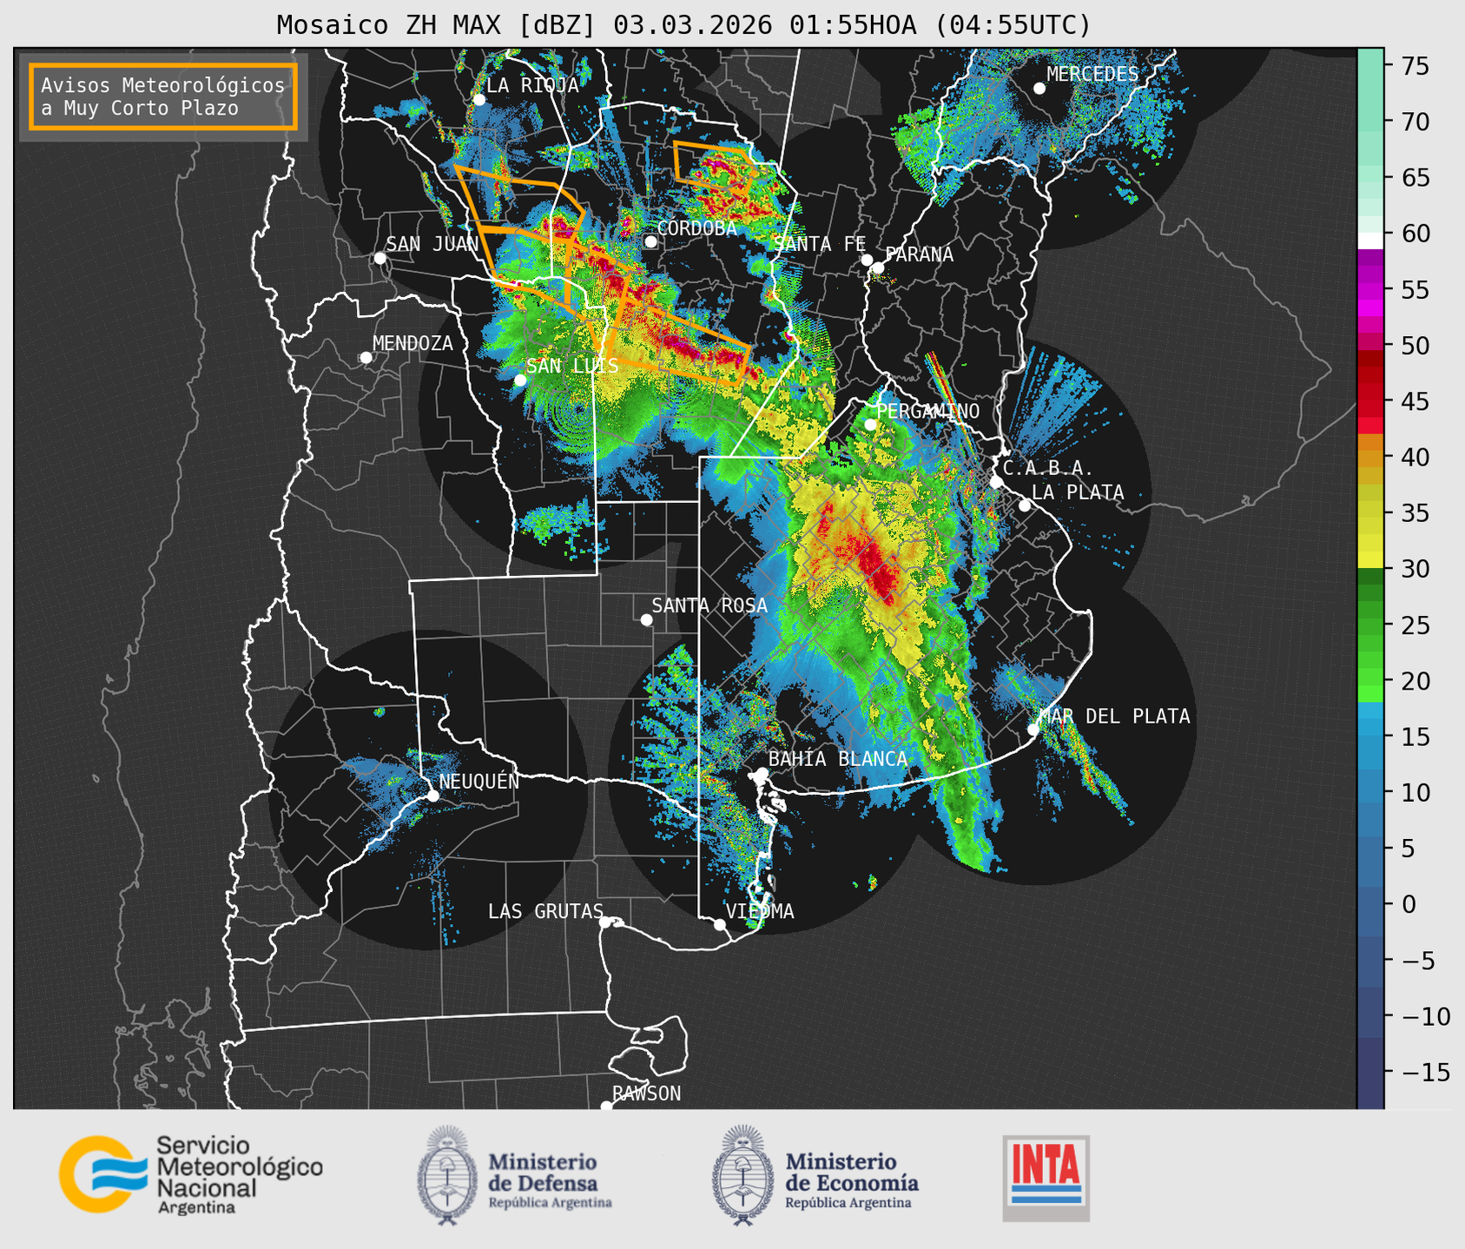
Task: Click the Ministerio de Economía coat of arms
Action: pos(743,1175)
